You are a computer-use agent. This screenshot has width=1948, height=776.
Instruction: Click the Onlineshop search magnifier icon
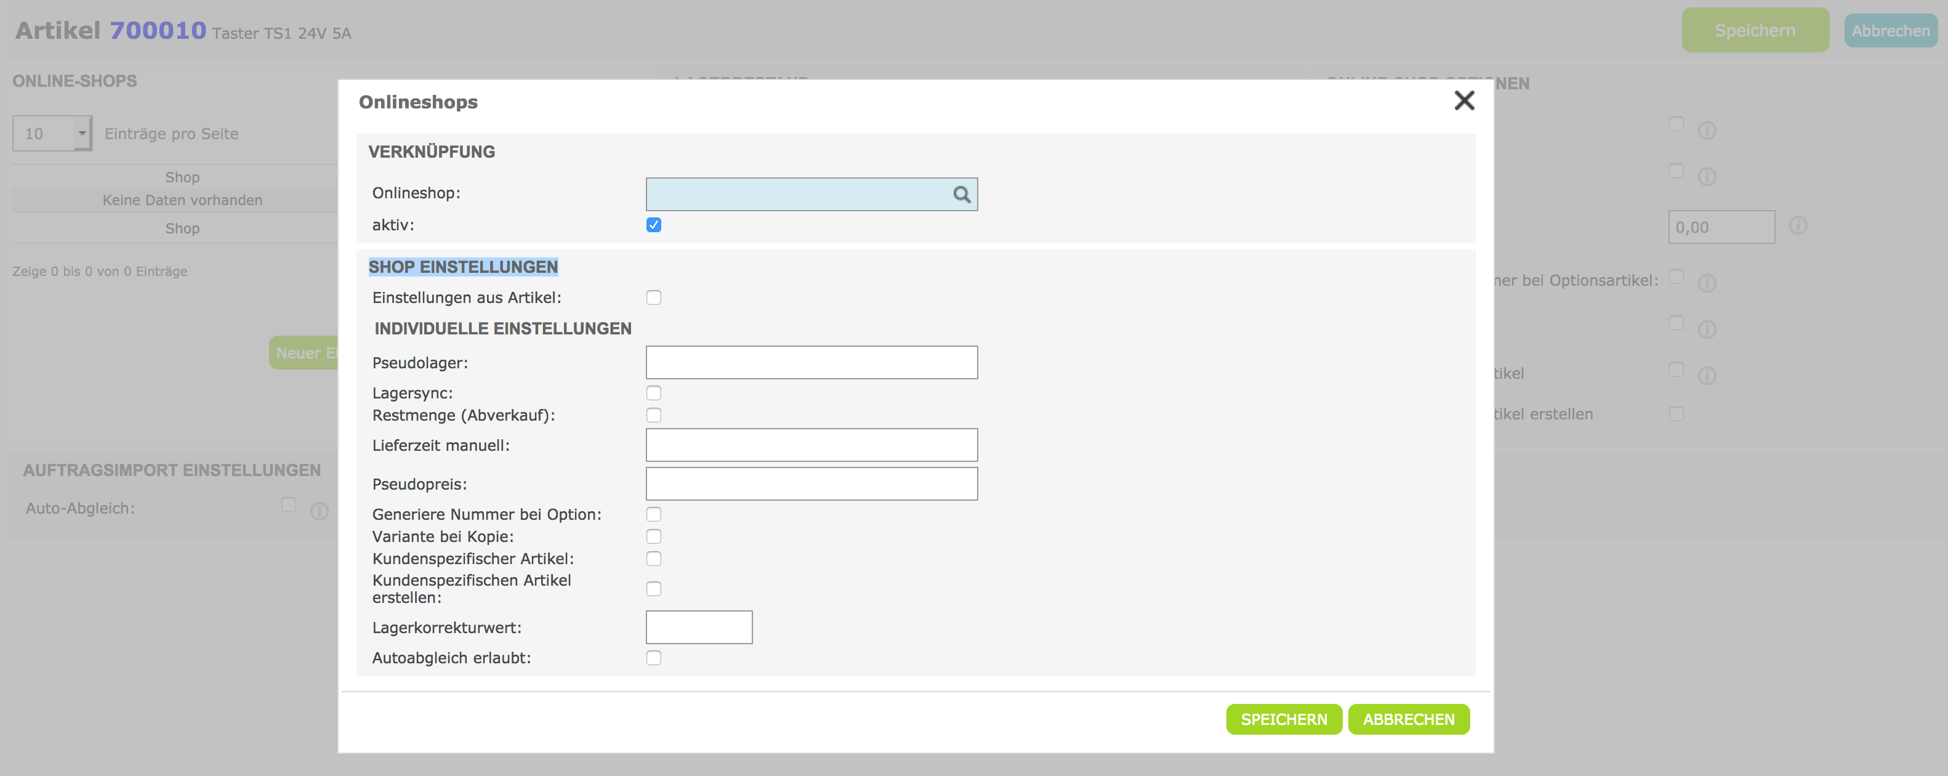[961, 195]
